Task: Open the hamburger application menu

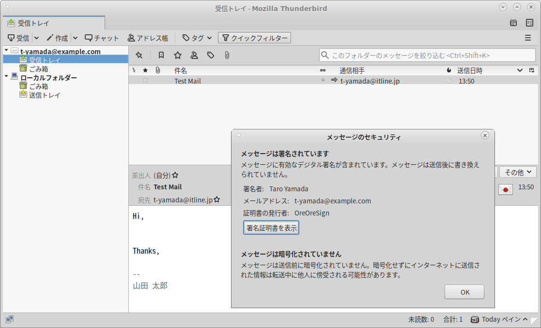Action: (x=528, y=38)
